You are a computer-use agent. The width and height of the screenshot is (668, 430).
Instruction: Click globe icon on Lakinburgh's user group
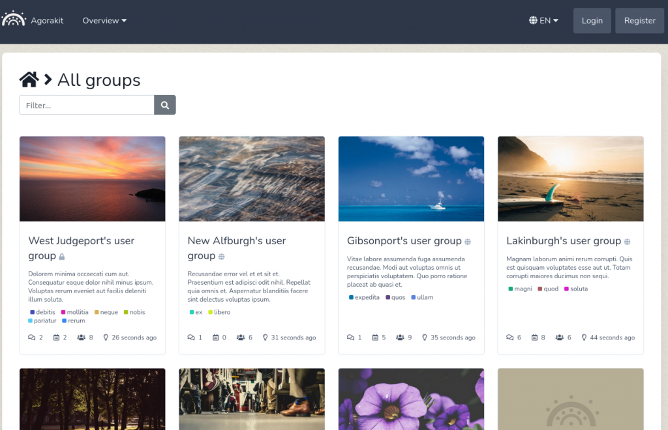[x=627, y=242]
